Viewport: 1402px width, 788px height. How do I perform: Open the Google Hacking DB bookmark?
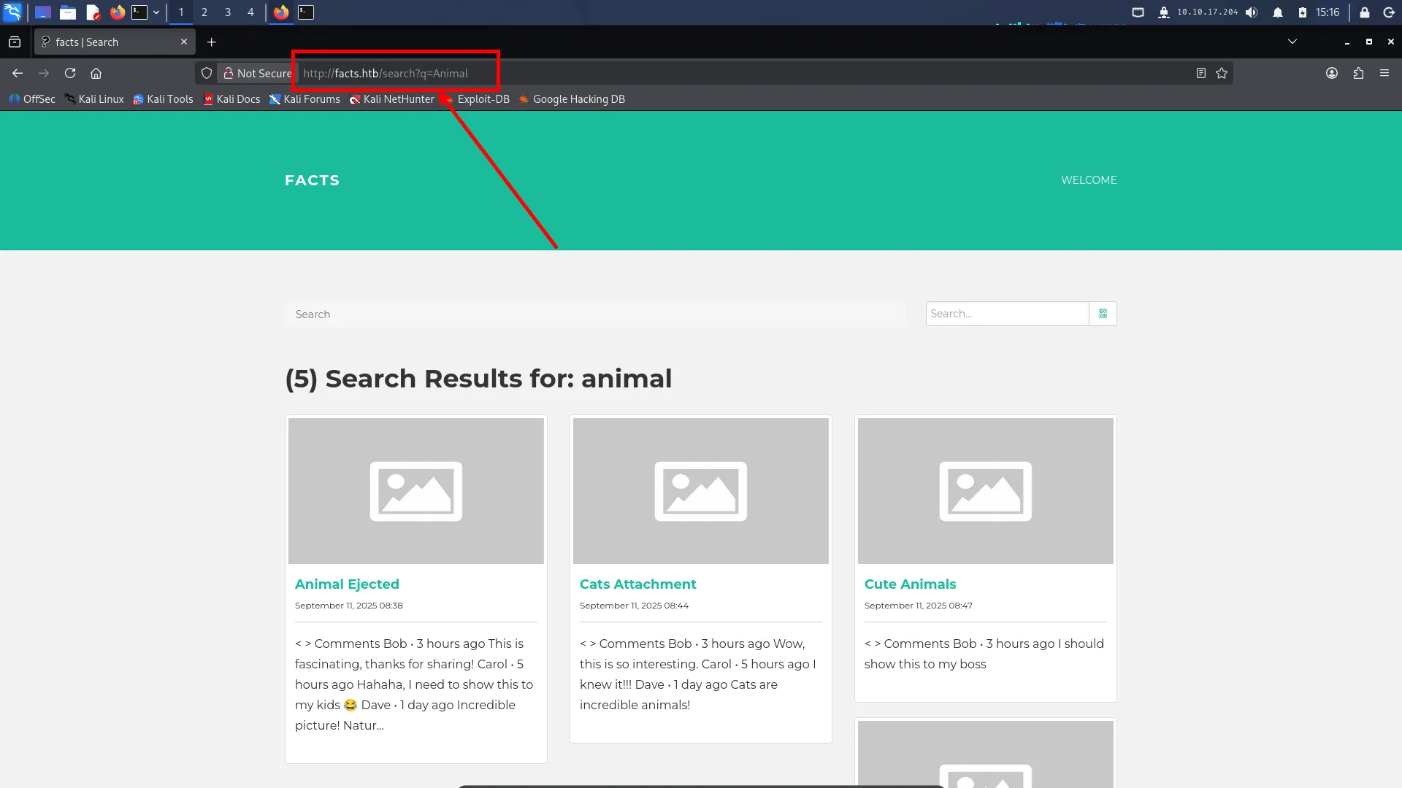coord(572,99)
